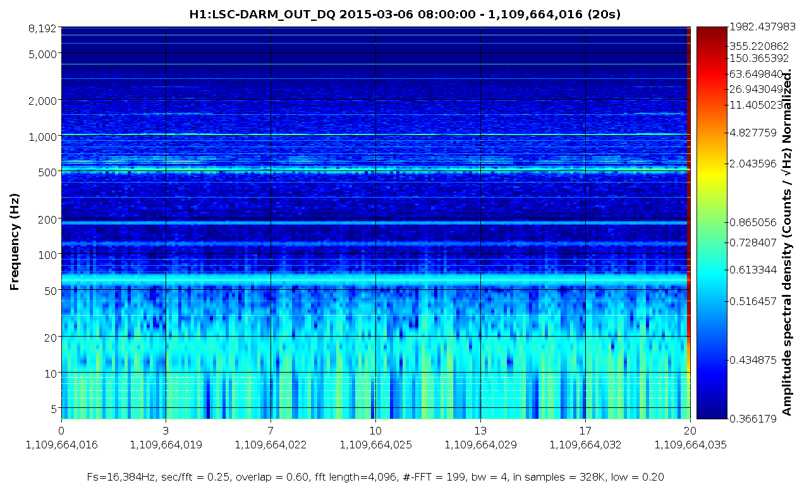The width and height of the screenshot is (809, 485).
Task: Click the Fs=16,384Hz parameters footer line
Action: [x=375, y=477]
